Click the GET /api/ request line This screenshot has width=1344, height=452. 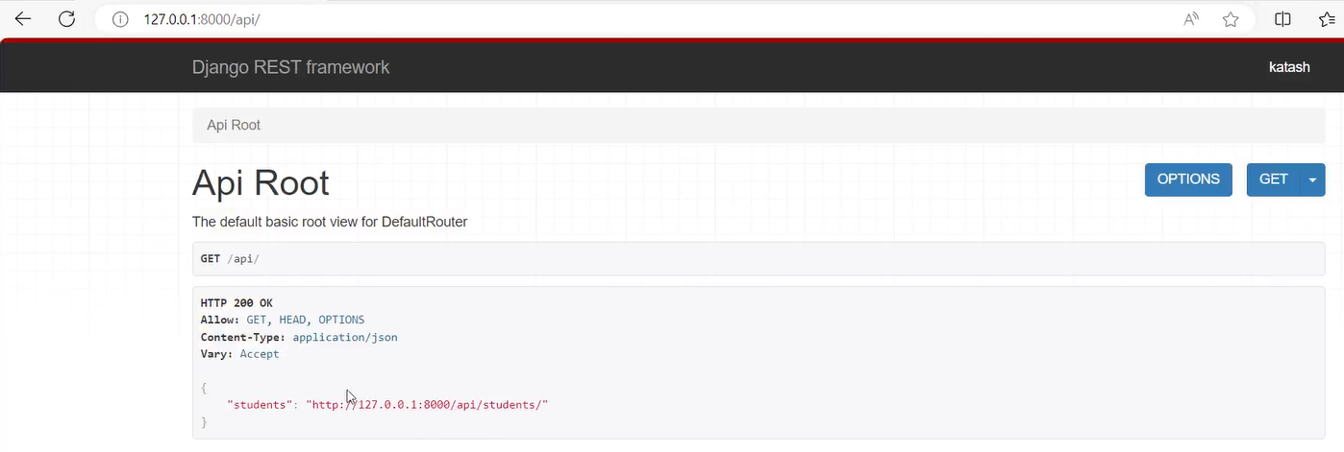click(x=230, y=259)
